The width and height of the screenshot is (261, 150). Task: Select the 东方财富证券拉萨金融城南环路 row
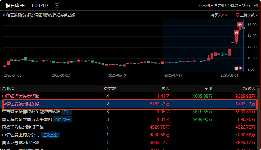[x=128, y=112]
